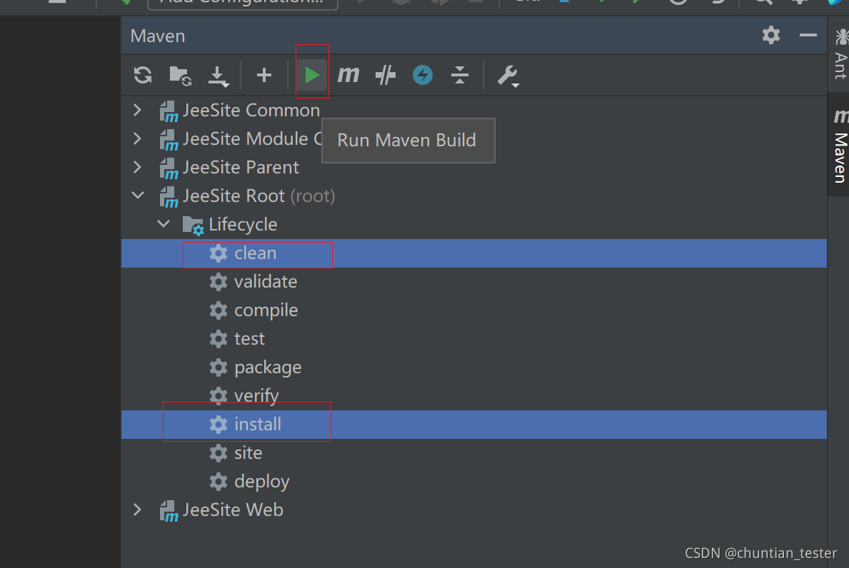The width and height of the screenshot is (849, 568).
Task: Download sources and documentation icon
Action: click(x=218, y=76)
